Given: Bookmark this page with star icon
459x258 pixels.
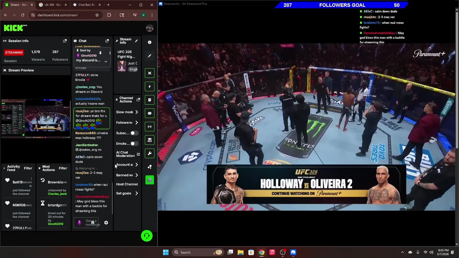Looking at the screenshot, I should click(x=97, y=15).
